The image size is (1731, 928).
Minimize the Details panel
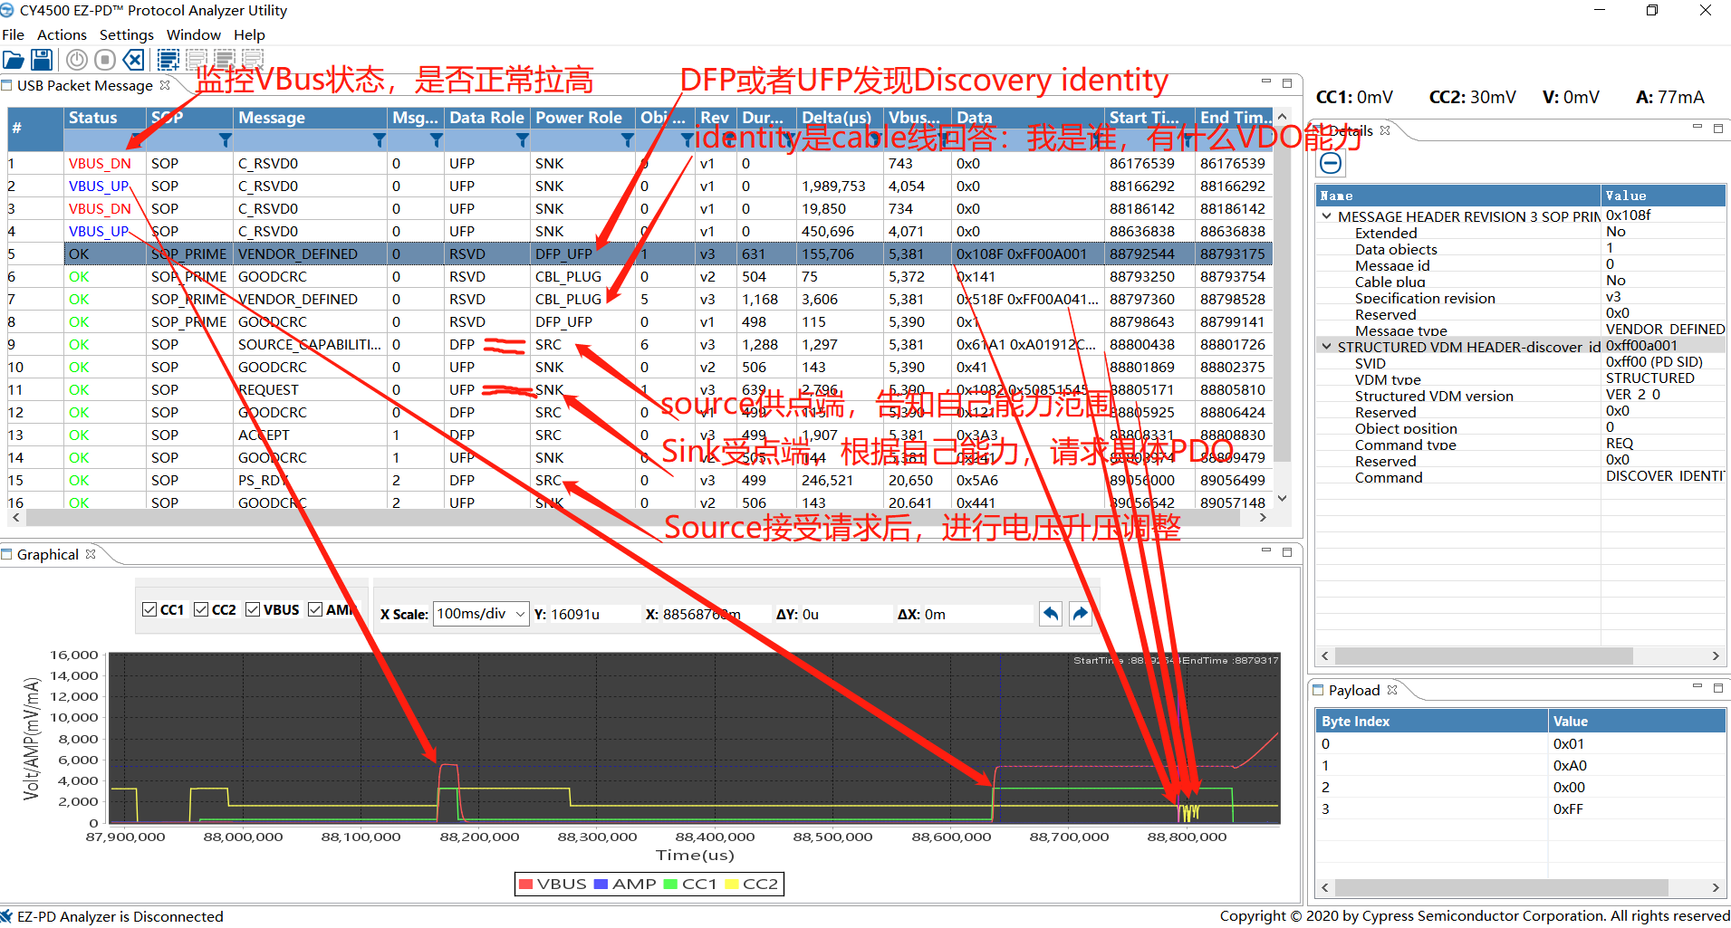[1697, 127]
